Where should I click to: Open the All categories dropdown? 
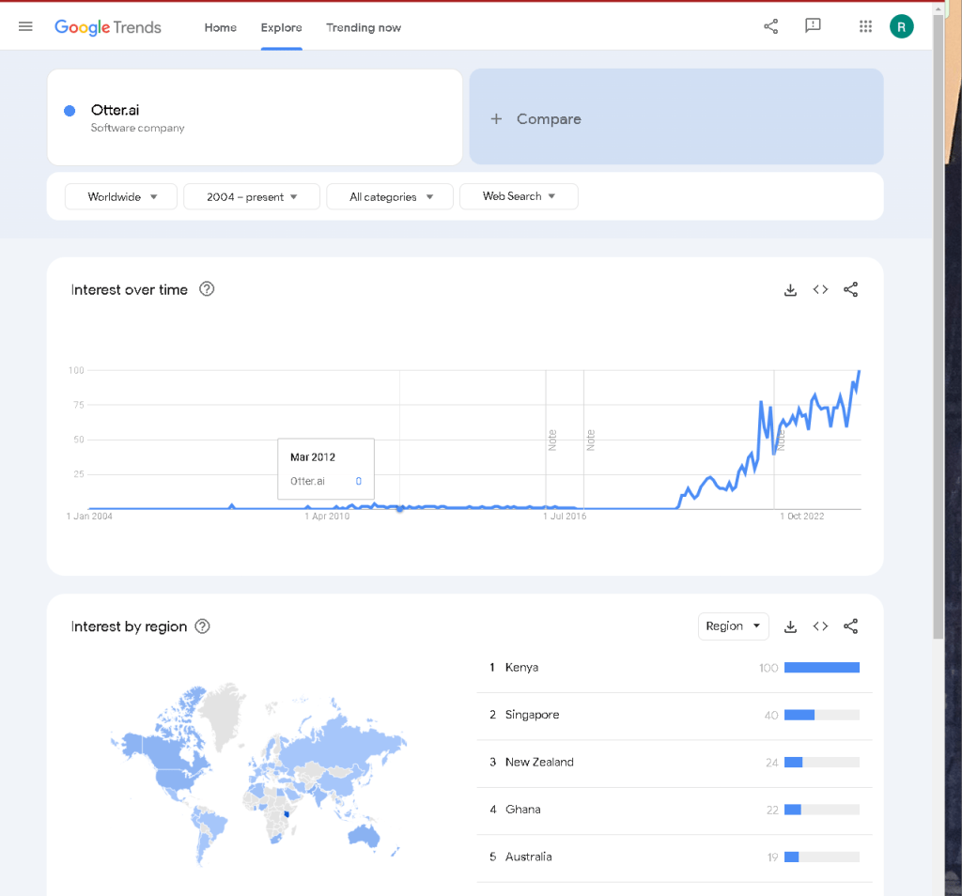390,196
